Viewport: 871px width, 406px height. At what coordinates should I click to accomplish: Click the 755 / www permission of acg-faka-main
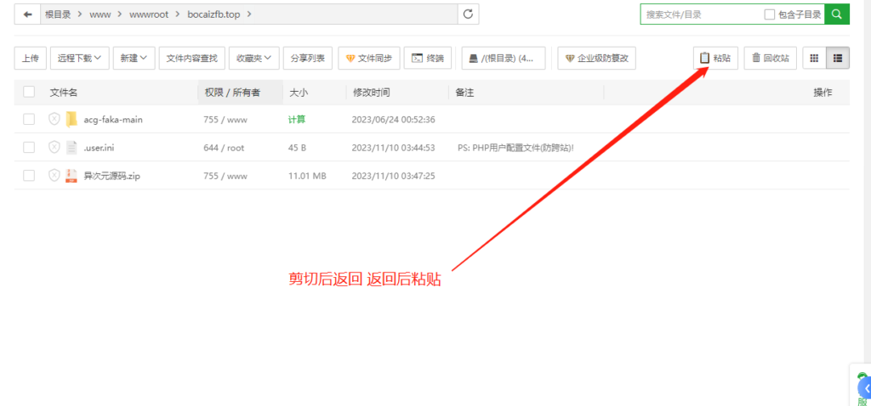[225, 119]
